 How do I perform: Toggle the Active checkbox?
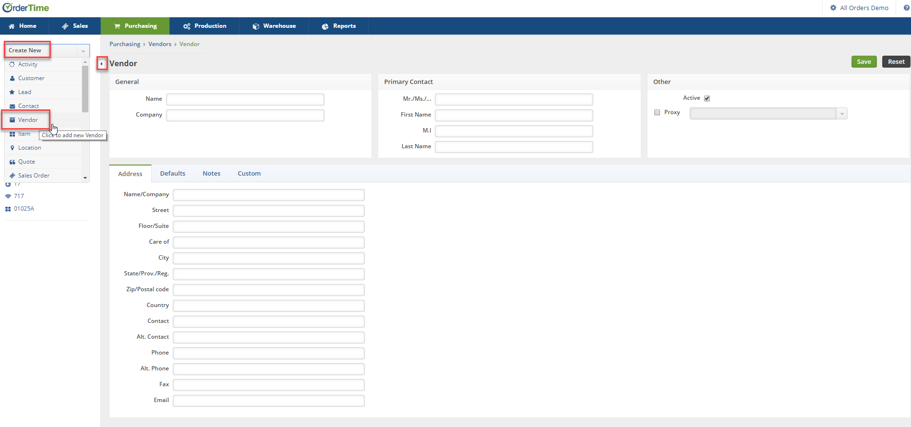click(707, 98)
